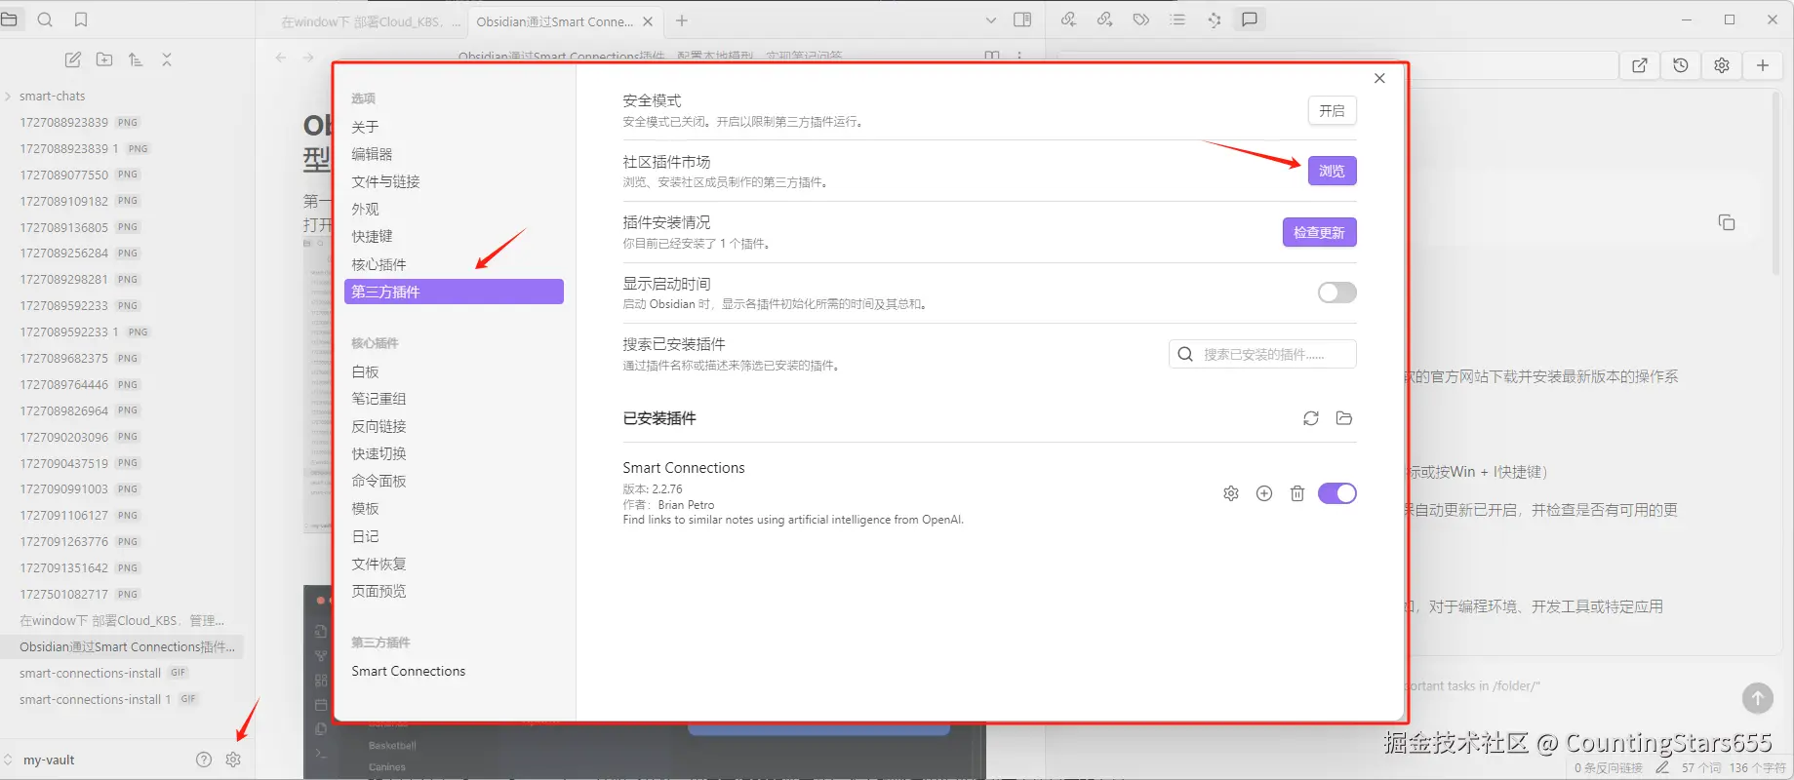Open the search pane in the left sidebar
This screenshot has height=780, width=1794.
tap(45, 19)
